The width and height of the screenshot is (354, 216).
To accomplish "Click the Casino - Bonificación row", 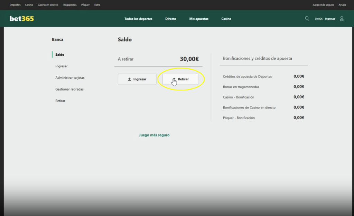I will point(263,97).
